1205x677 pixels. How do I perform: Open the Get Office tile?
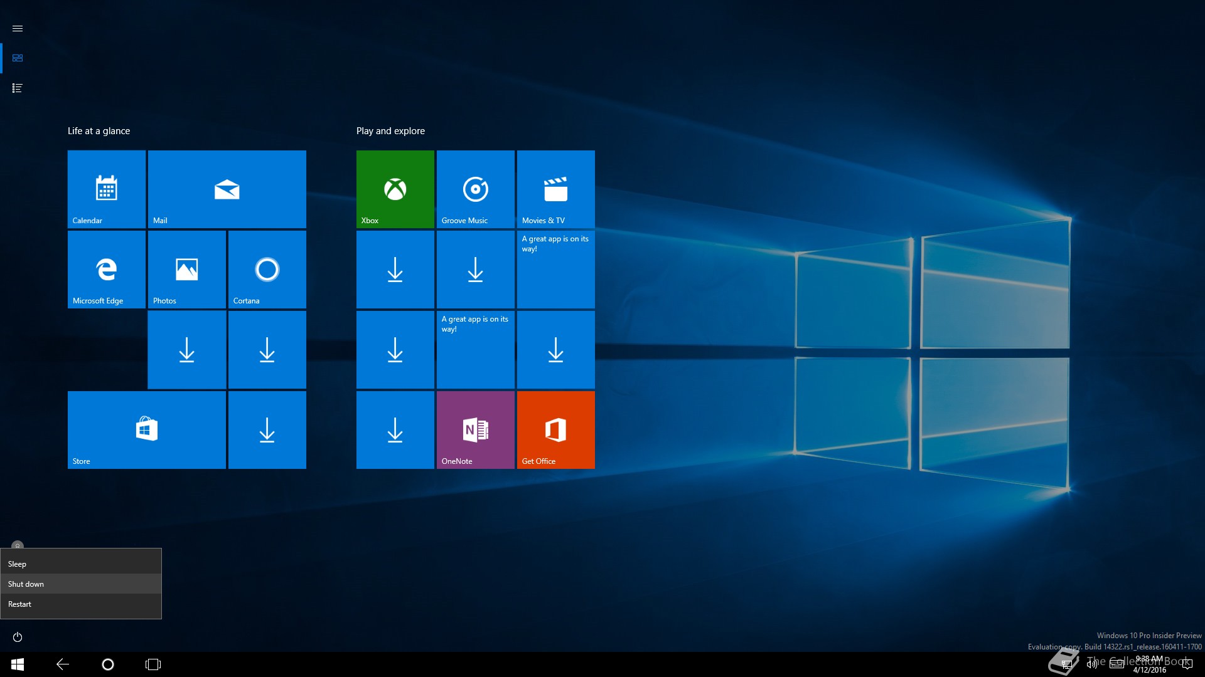(x=556, y=430)
